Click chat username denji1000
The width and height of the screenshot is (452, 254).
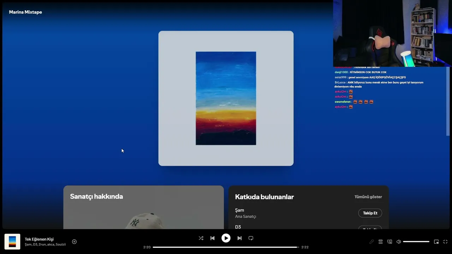click(x=341, y=72)
